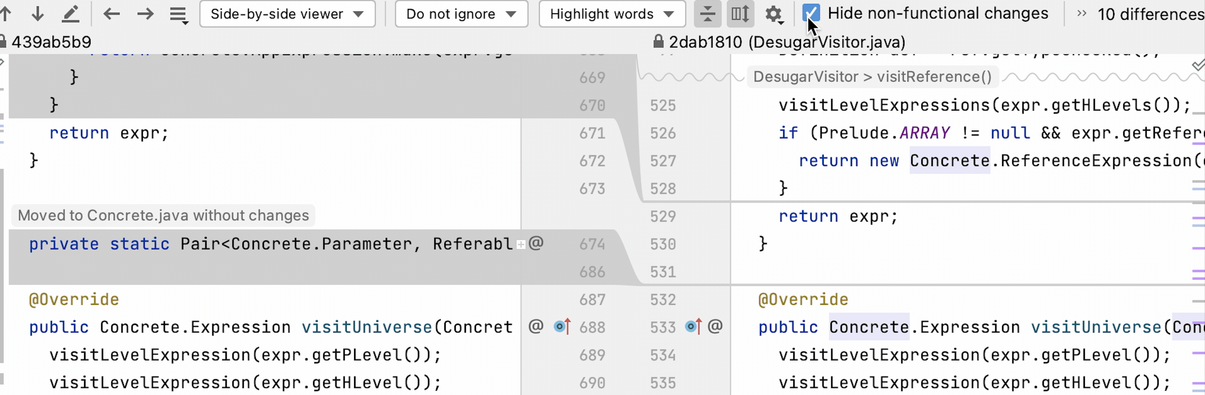Click the pencil edit source icon
This screenshot has height=395, width=1205.
(71, 13)
